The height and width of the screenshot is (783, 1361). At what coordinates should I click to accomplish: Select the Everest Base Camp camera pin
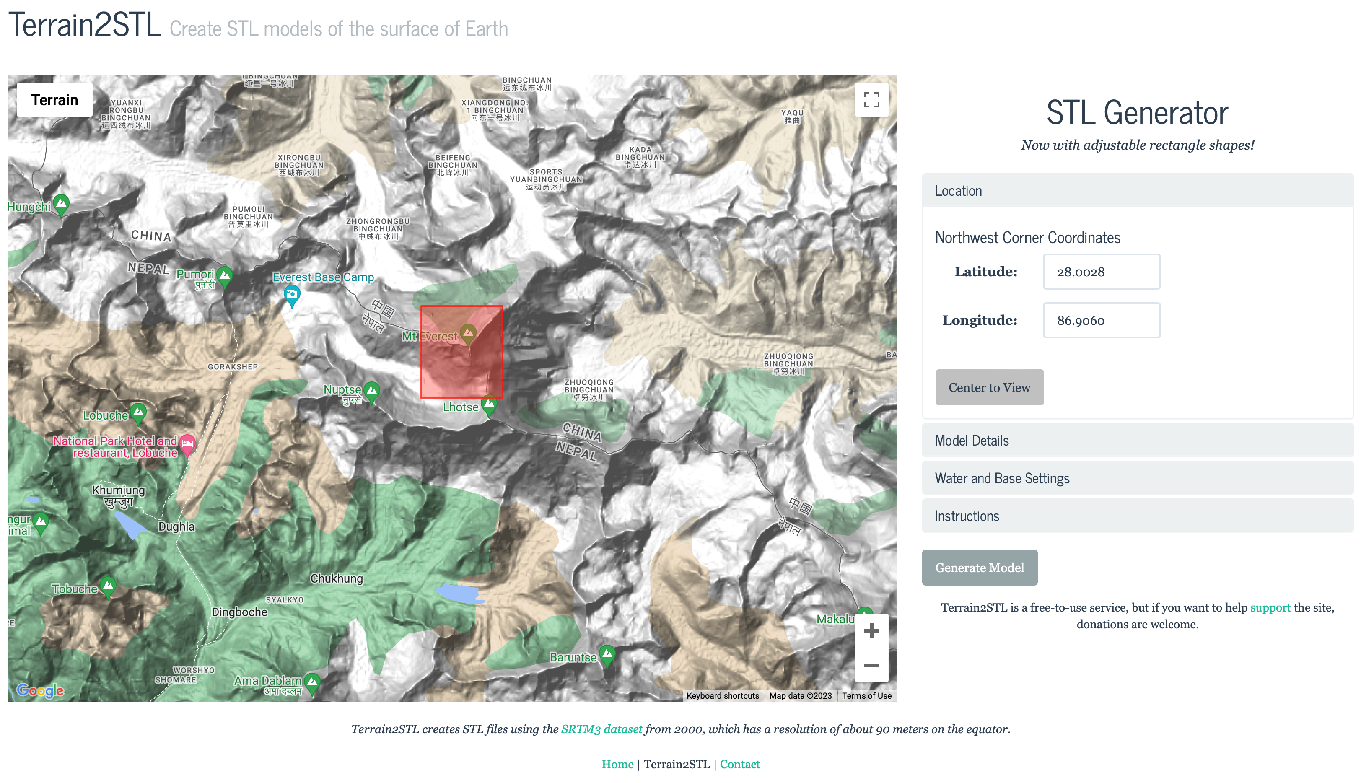click(291, 296)
